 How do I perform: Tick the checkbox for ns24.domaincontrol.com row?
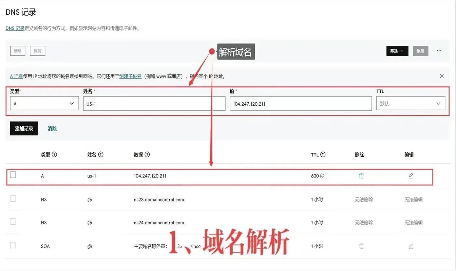point(13,222)
